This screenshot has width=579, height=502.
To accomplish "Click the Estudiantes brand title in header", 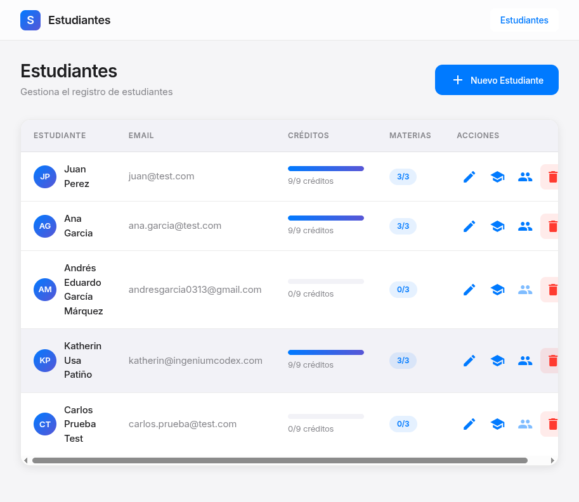I will (79, 20).
